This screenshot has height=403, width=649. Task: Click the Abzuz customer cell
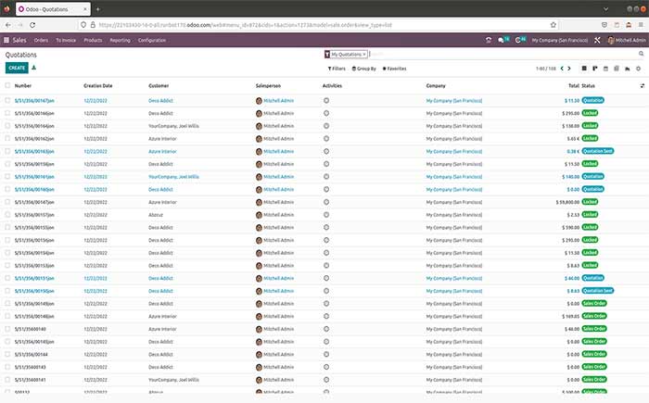[156, 215]
